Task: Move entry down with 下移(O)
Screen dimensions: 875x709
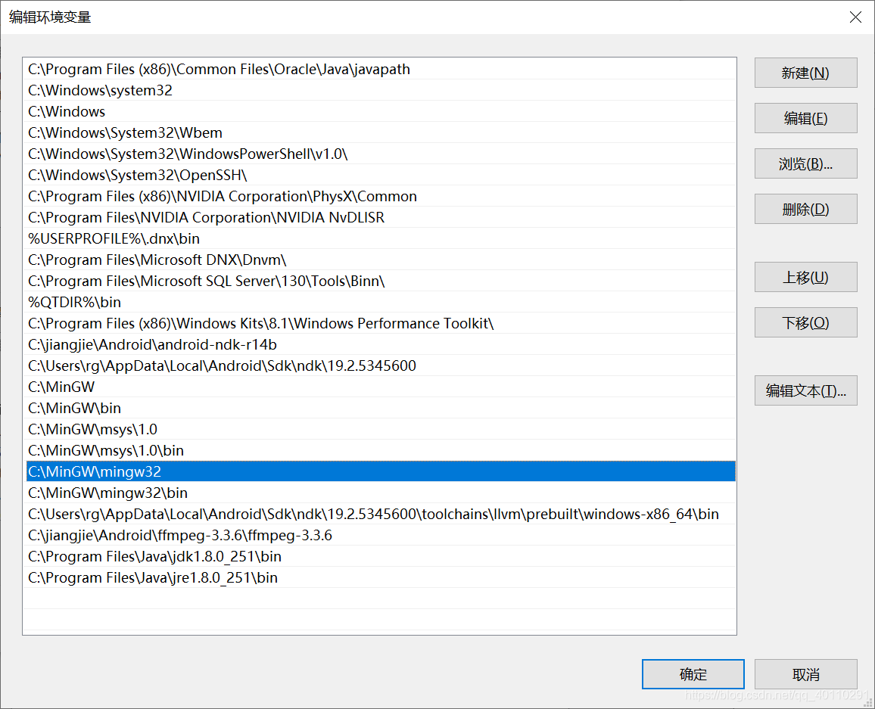Action: [x=806, y=322]
